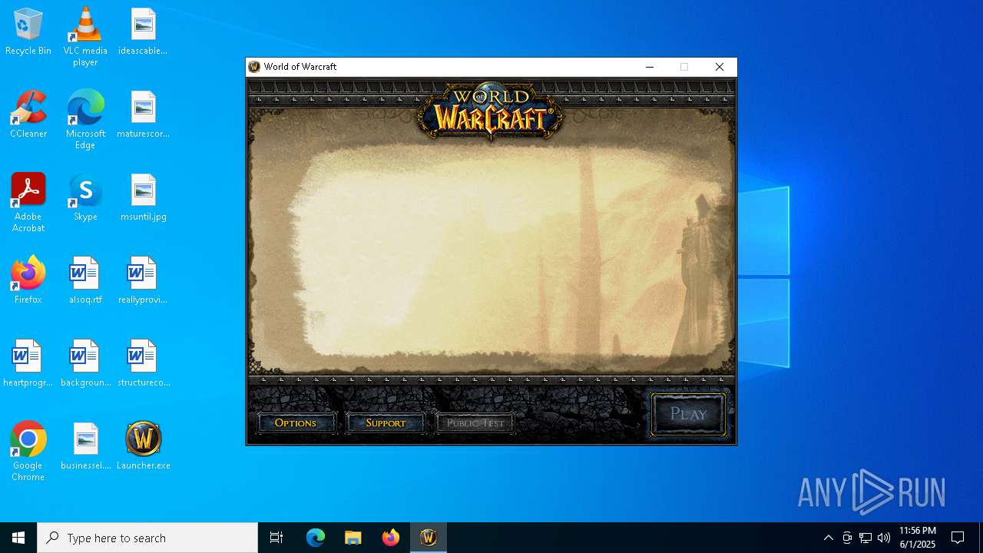Select the Google Chrome desktop shortcut
The width and height of the screenshot is (983, 553).
click(28, 452)
